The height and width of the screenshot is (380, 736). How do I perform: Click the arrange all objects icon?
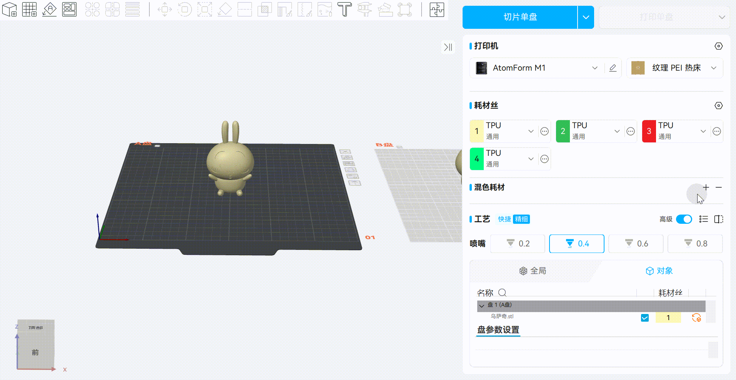[69, 9]
